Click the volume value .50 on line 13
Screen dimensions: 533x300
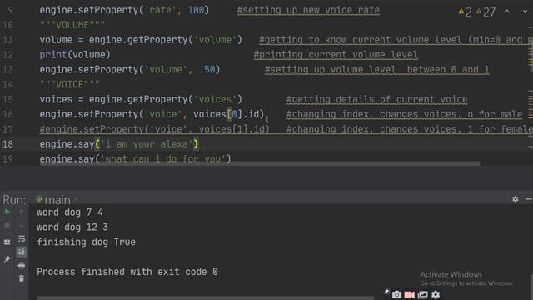click(x=207, y=70)
